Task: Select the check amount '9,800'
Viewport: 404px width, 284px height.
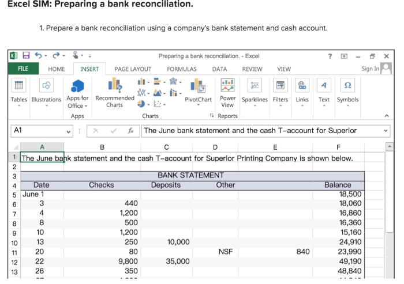Action: 102,262
